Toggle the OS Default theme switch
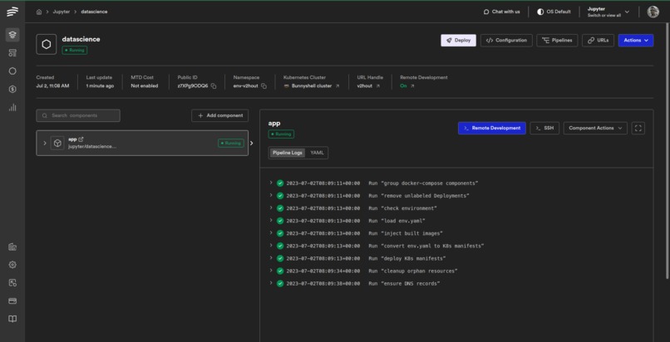670x342 pixels. (554, 12)
